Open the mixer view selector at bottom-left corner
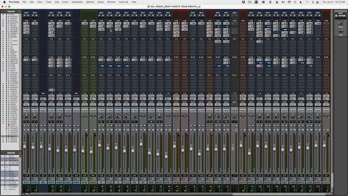This screenshot has width=348, height=196. point(27,194)
